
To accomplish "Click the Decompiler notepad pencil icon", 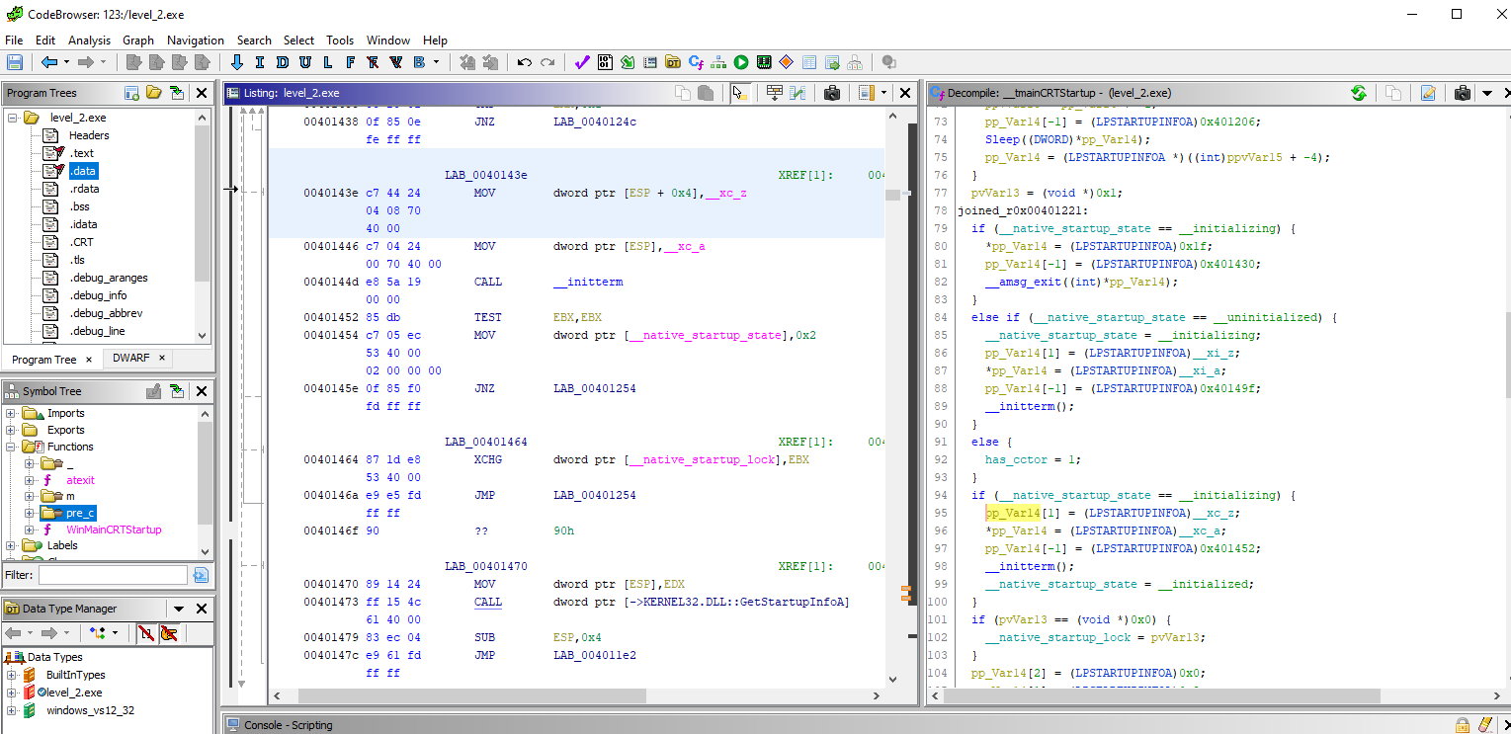I will [1428, 93].
